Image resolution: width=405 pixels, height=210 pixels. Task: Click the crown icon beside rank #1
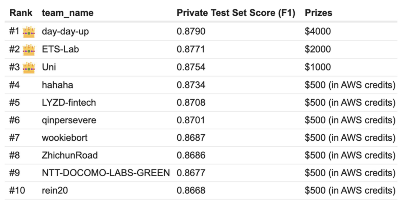point(29,32)
